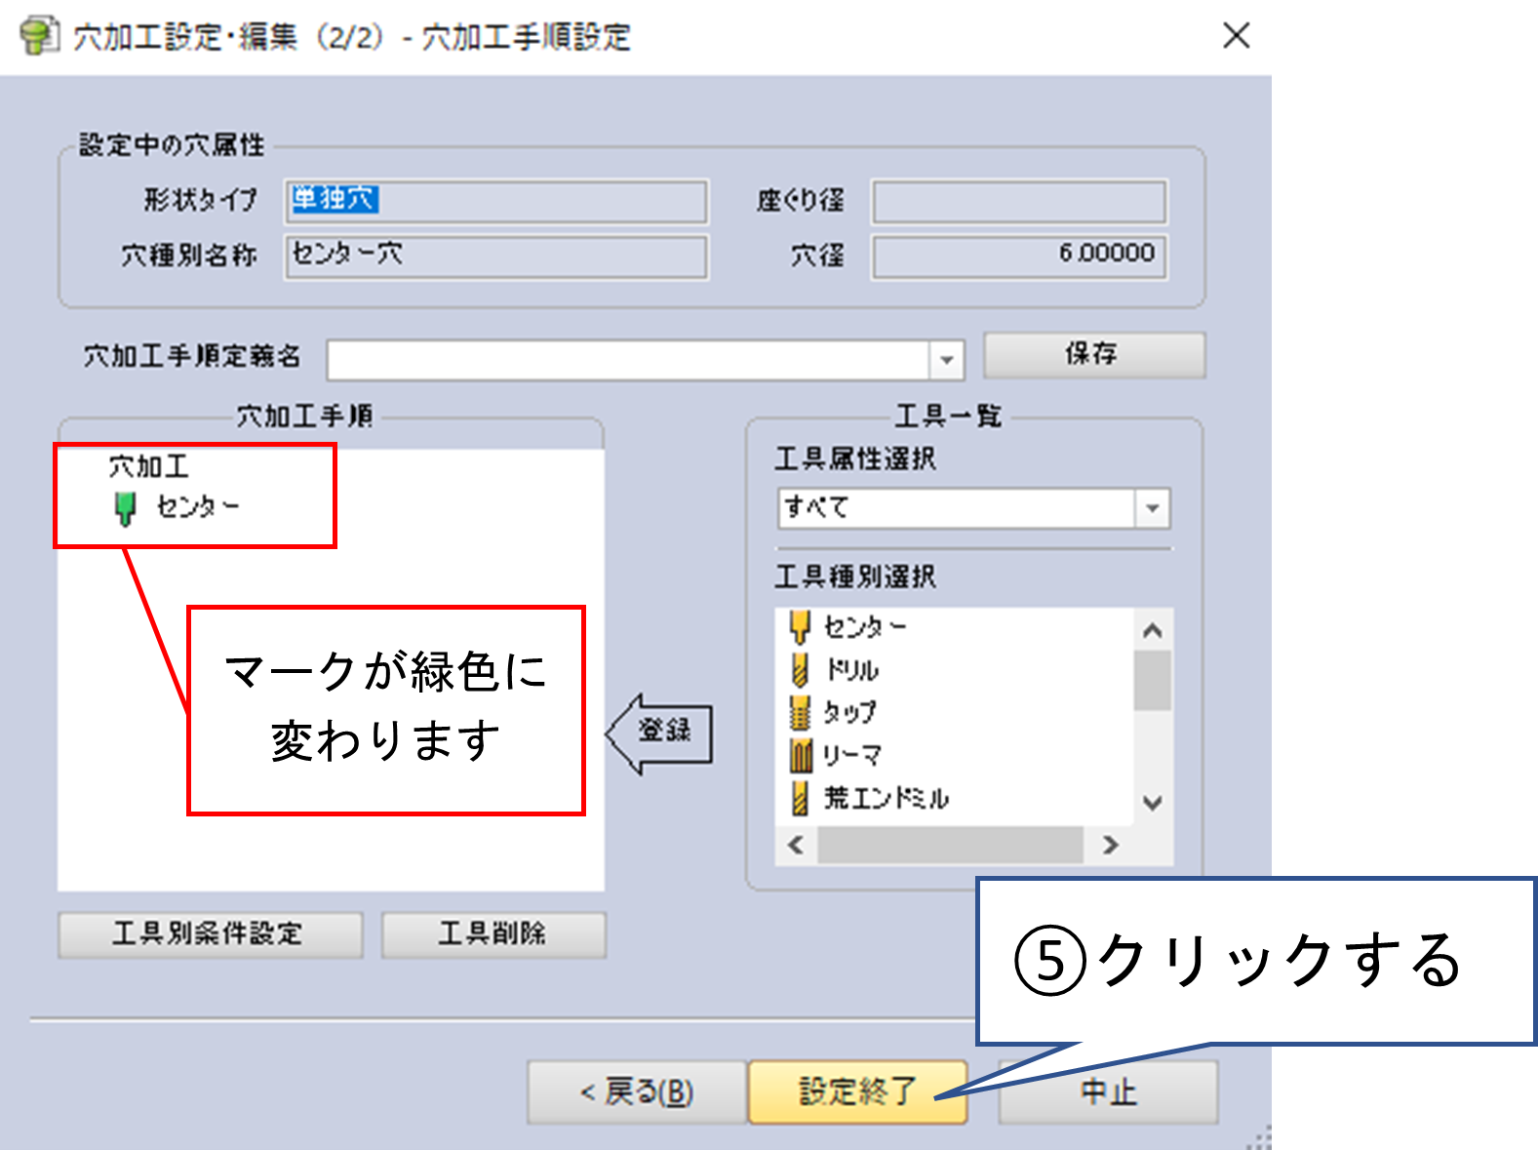Click the 戻る(B) button
The image size is (1538, 1150).
click(x=637, y=1092)
